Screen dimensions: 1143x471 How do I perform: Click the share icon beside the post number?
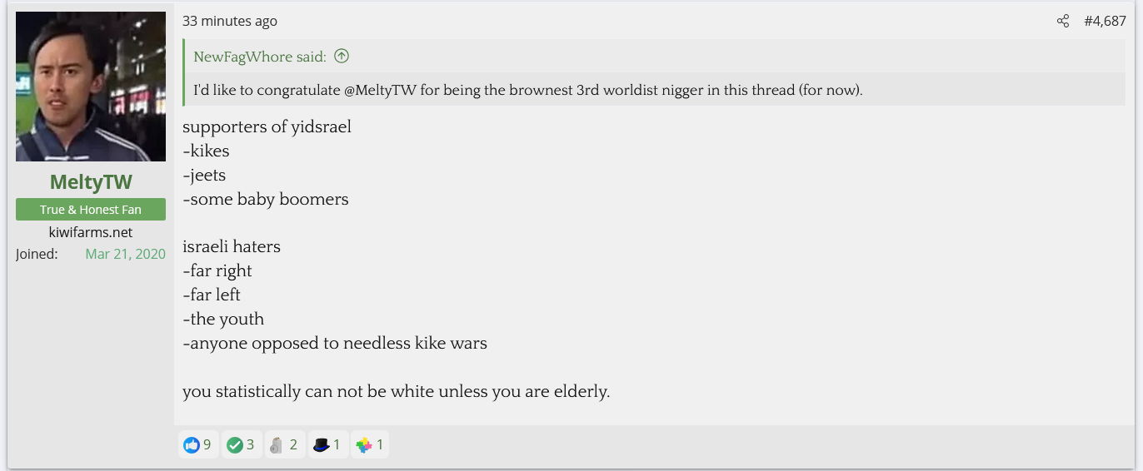point(1063,22)
